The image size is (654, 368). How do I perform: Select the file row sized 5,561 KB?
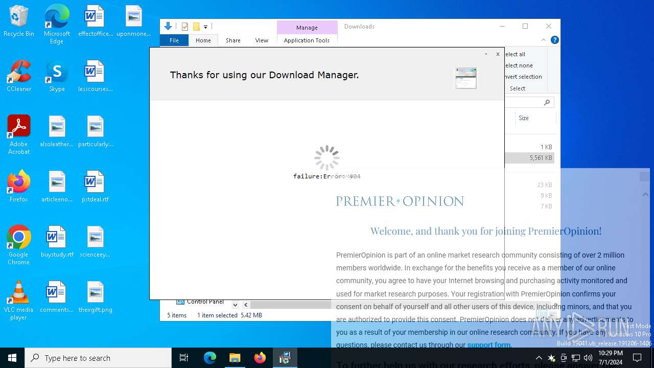[529, 158]
